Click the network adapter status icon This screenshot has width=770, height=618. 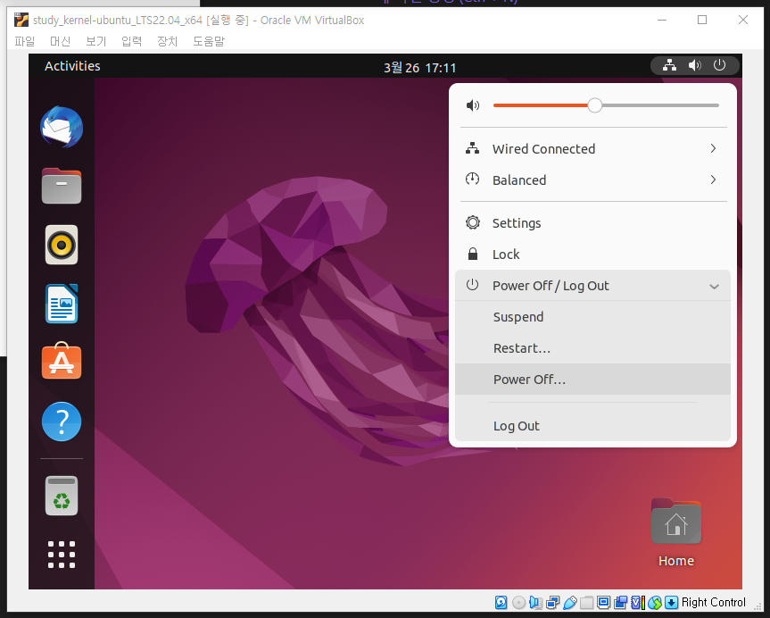552,602
